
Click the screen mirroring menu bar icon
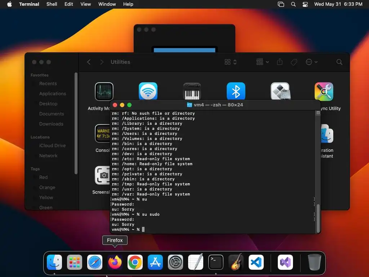[281, 4]
